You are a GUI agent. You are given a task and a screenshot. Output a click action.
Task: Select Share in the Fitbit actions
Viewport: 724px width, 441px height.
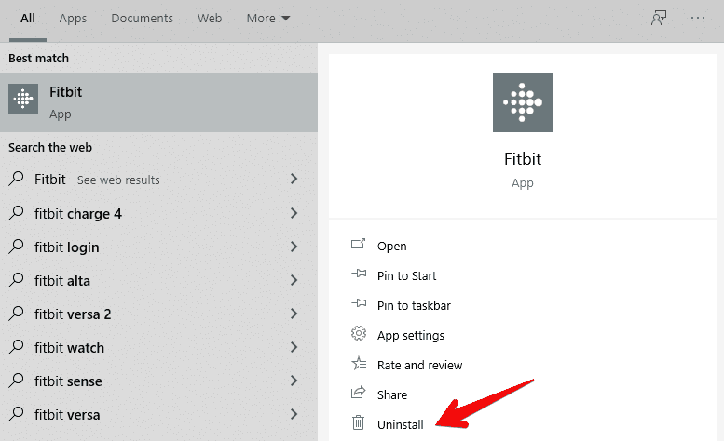[x=392, y=394]
